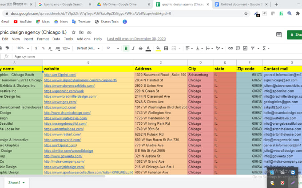This screenshot has height=188, width=302.
Task: Select column C header
Action: point(161,62)
